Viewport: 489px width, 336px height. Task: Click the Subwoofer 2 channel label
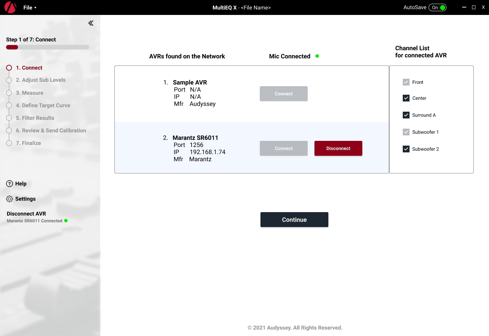(x=425, y=149)
